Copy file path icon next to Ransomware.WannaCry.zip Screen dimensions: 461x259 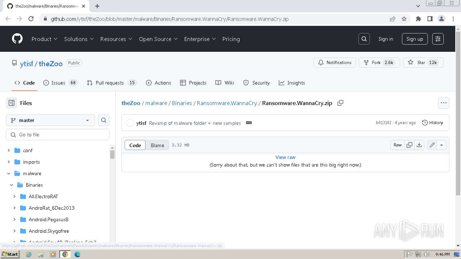click(340, 103)
